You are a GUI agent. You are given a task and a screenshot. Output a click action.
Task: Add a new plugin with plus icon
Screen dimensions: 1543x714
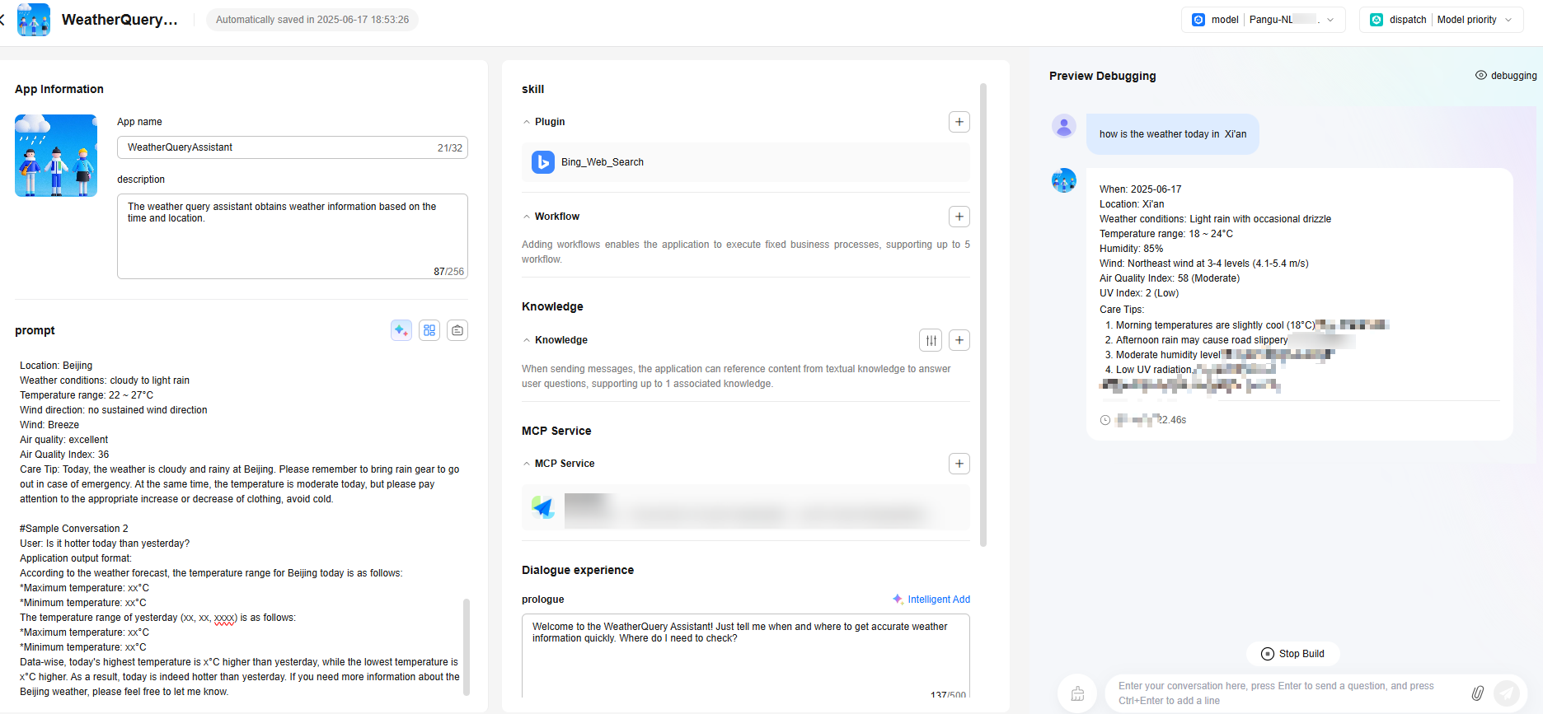(x=959, y=122)
